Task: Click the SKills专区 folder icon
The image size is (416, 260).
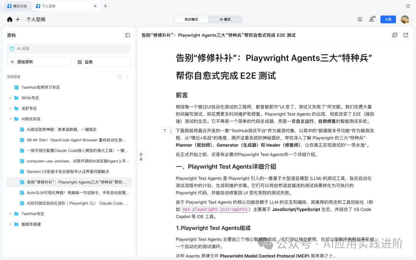Action: pyautogui.click(x=17, y=98)
